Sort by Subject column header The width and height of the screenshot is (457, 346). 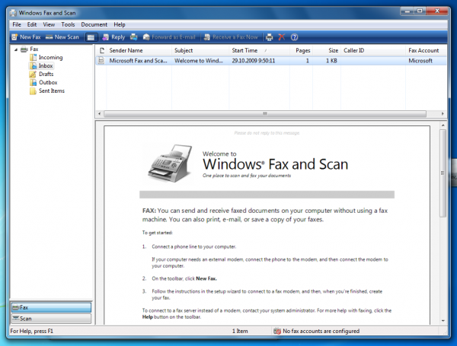coord(200,50)
